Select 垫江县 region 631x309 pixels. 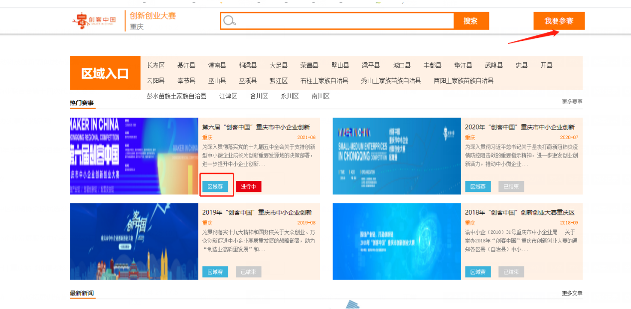[x=463, y=65]
